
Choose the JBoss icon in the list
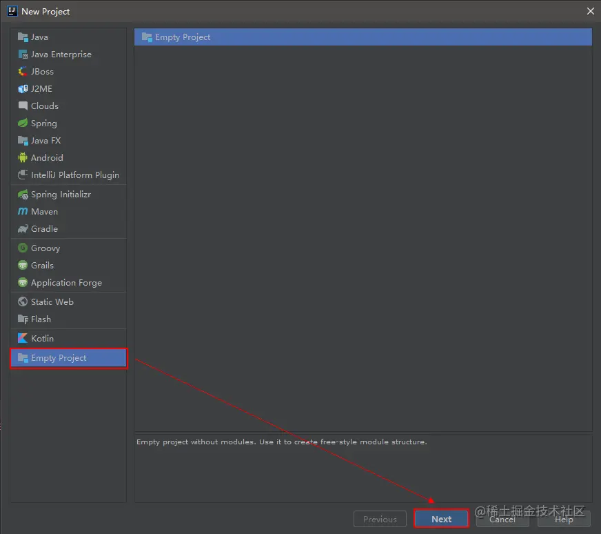23,72
